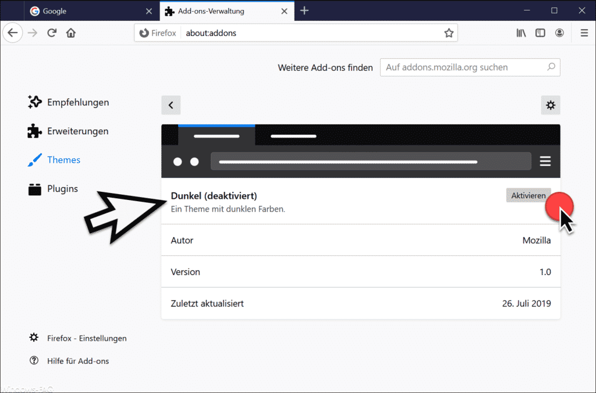The width and height of the screenshot is (596, 393).
Task: Bookmark this page with the star icon
Action: (x=449, y=33)
